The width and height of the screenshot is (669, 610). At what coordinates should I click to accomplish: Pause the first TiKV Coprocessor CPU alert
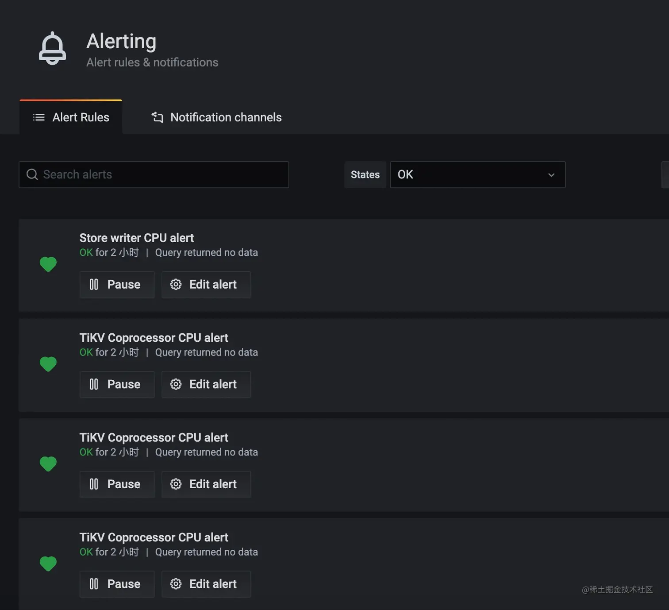117,384
